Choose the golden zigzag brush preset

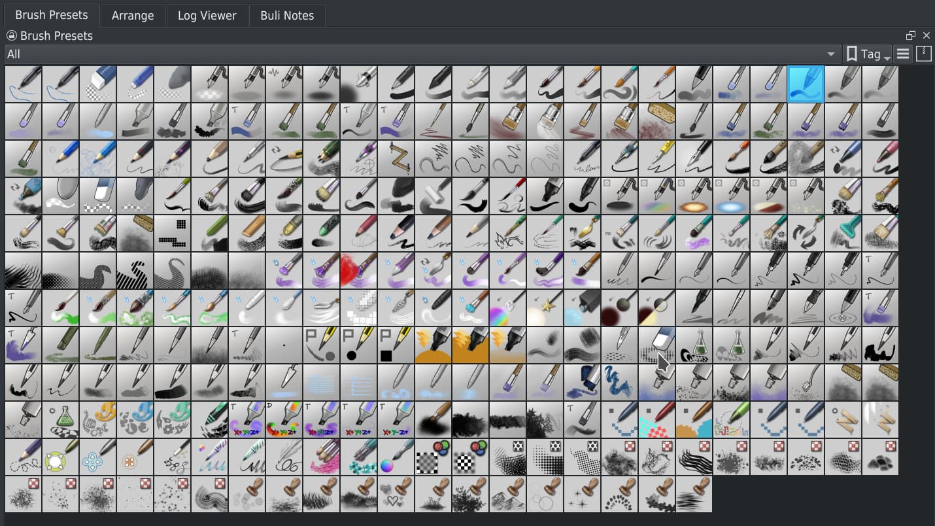click(x=396, y=158)
